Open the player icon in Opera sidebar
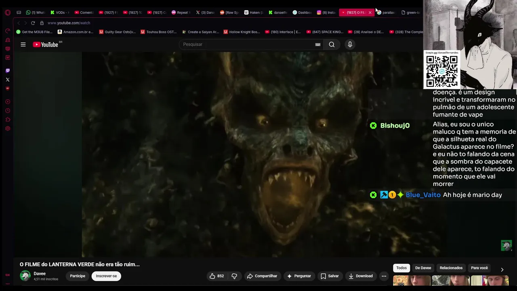This screenshot has height=291, width=517. (x=7, y=102)
